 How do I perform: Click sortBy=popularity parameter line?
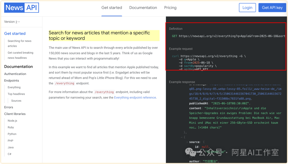click(198, 66)
